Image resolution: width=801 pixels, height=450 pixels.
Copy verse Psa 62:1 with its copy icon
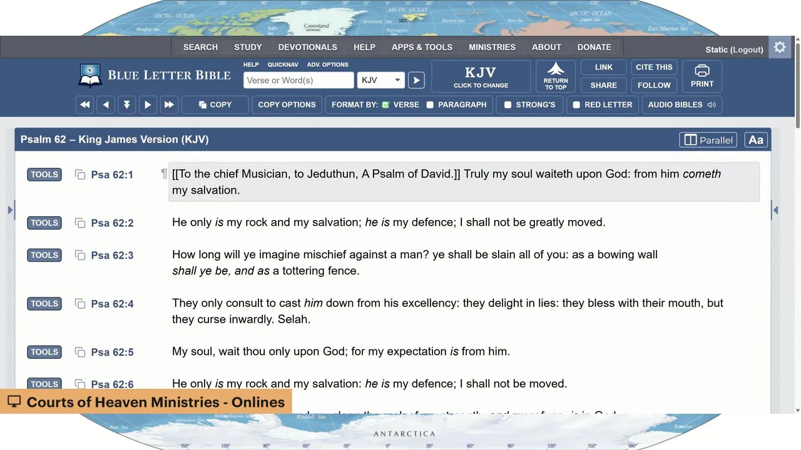coord(80,175)
